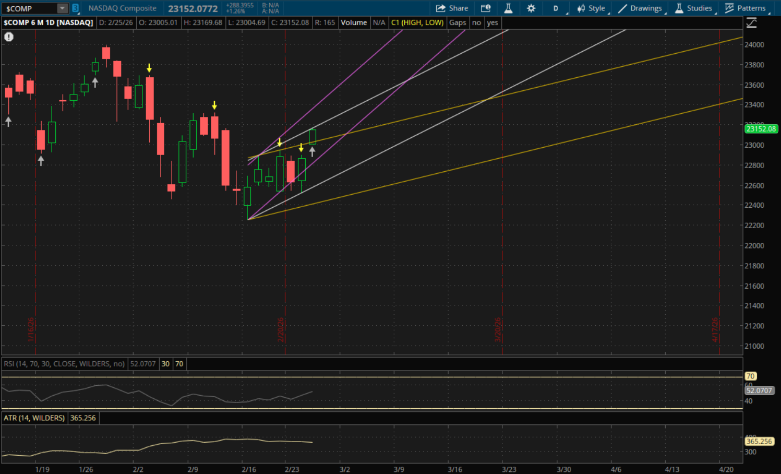The width and height of the screenshot is (781, 474).
Task: Click the price axis scale icon
Action: pos(751,22)
